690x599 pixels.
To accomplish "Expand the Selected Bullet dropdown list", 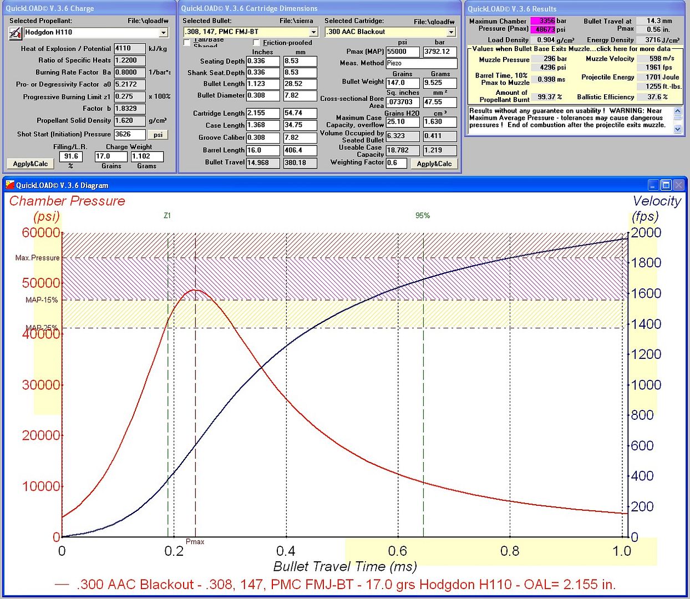I will pos(313,32).
